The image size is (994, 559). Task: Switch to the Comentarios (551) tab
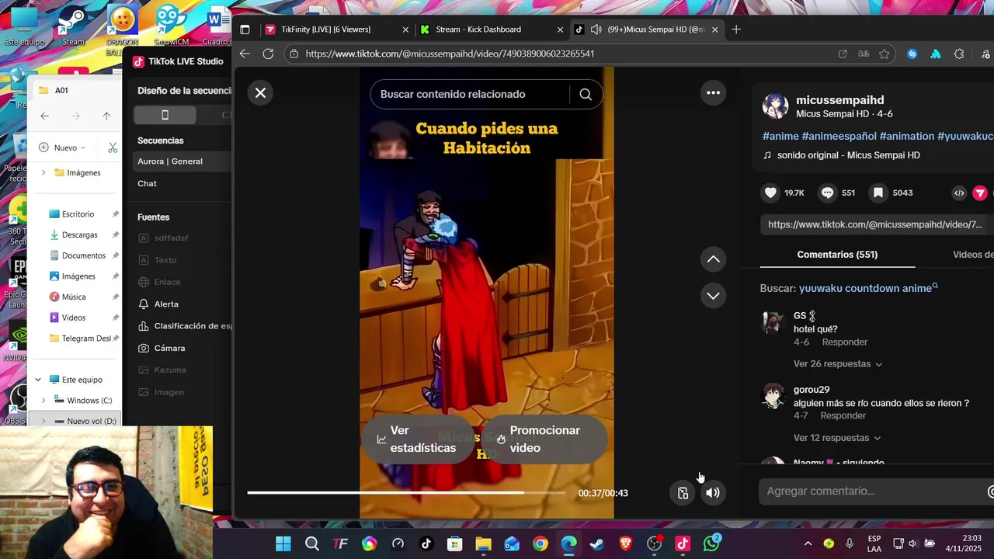coord(837,255)
